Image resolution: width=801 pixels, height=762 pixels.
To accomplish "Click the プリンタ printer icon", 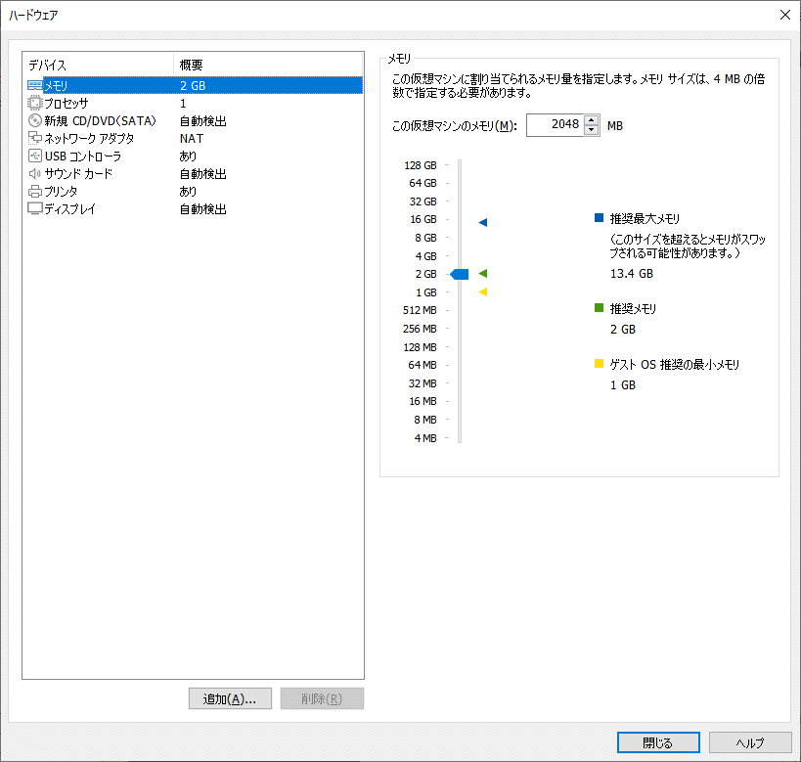I will coord(35,191).
